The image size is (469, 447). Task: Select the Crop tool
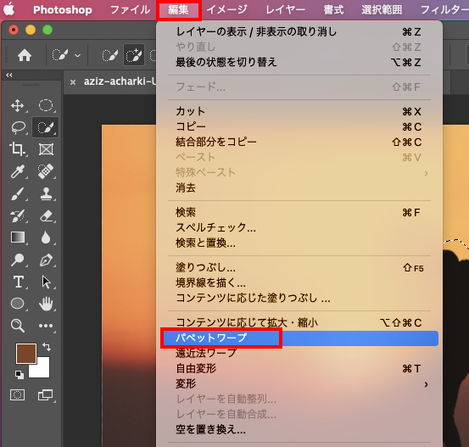point(17,149)
